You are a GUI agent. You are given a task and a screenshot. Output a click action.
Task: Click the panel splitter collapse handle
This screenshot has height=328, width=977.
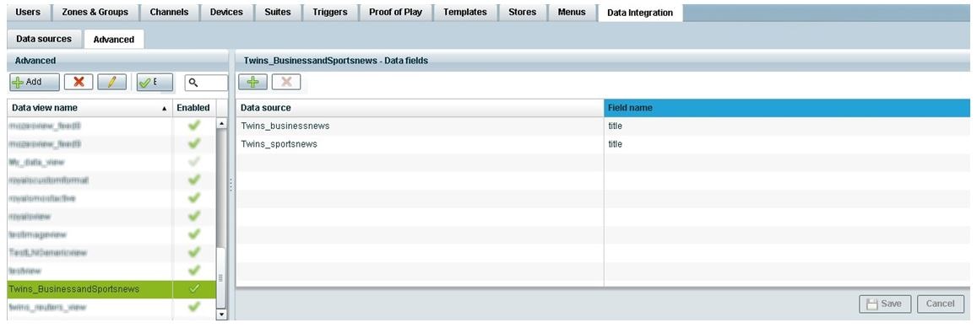tap(231, 185)
